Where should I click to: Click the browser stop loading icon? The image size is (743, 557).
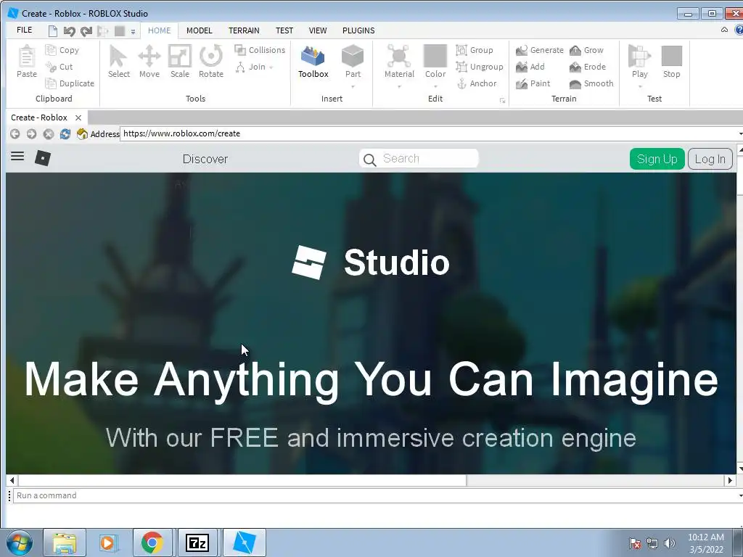click(49, 134)
